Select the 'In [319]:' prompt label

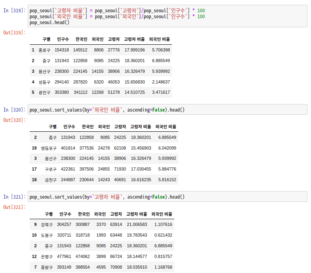coord(15,10)
